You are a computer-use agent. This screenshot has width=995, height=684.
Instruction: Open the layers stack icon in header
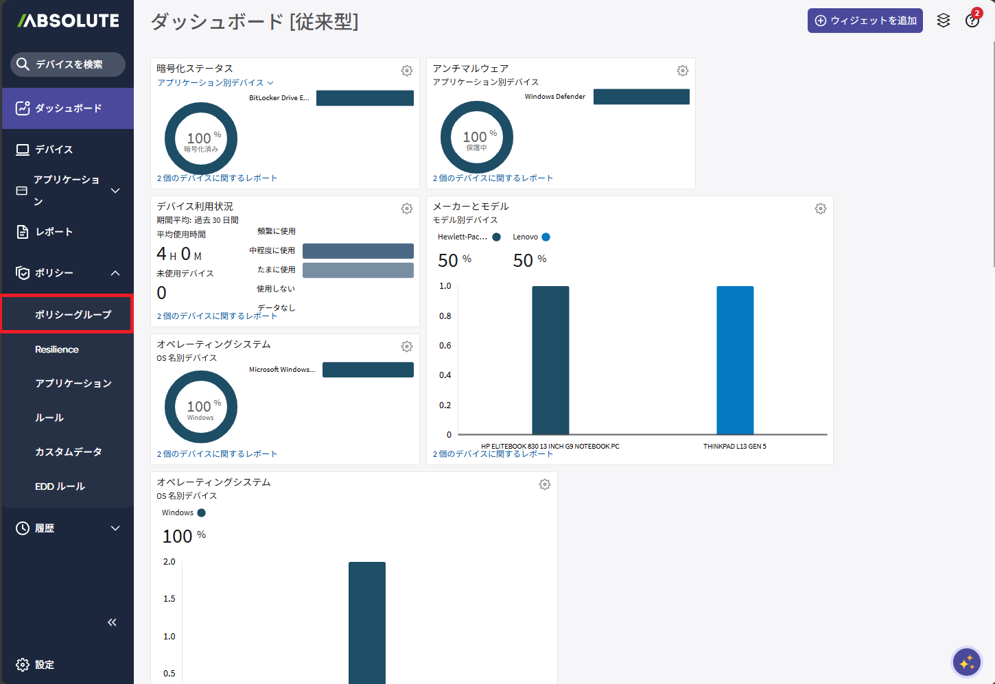944,21
